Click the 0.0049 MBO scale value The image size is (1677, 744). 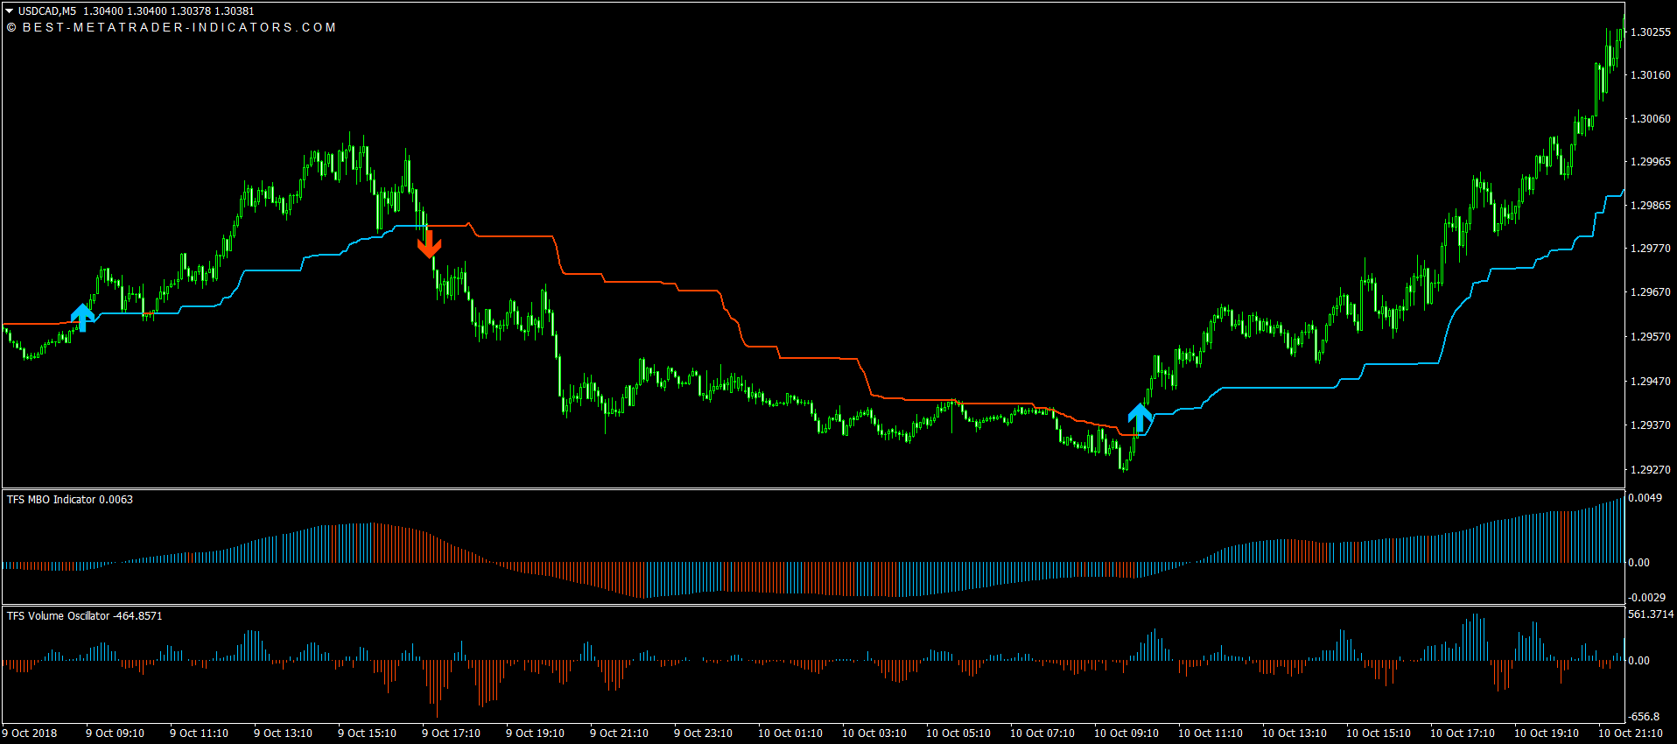(1645, 498)
